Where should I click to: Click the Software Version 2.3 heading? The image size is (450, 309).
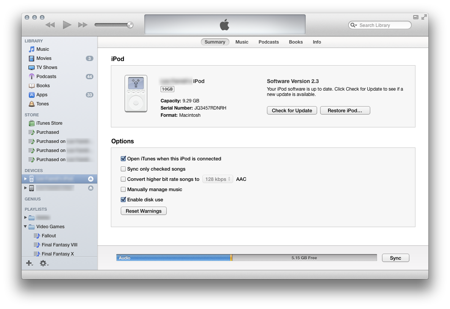(293, 82)
